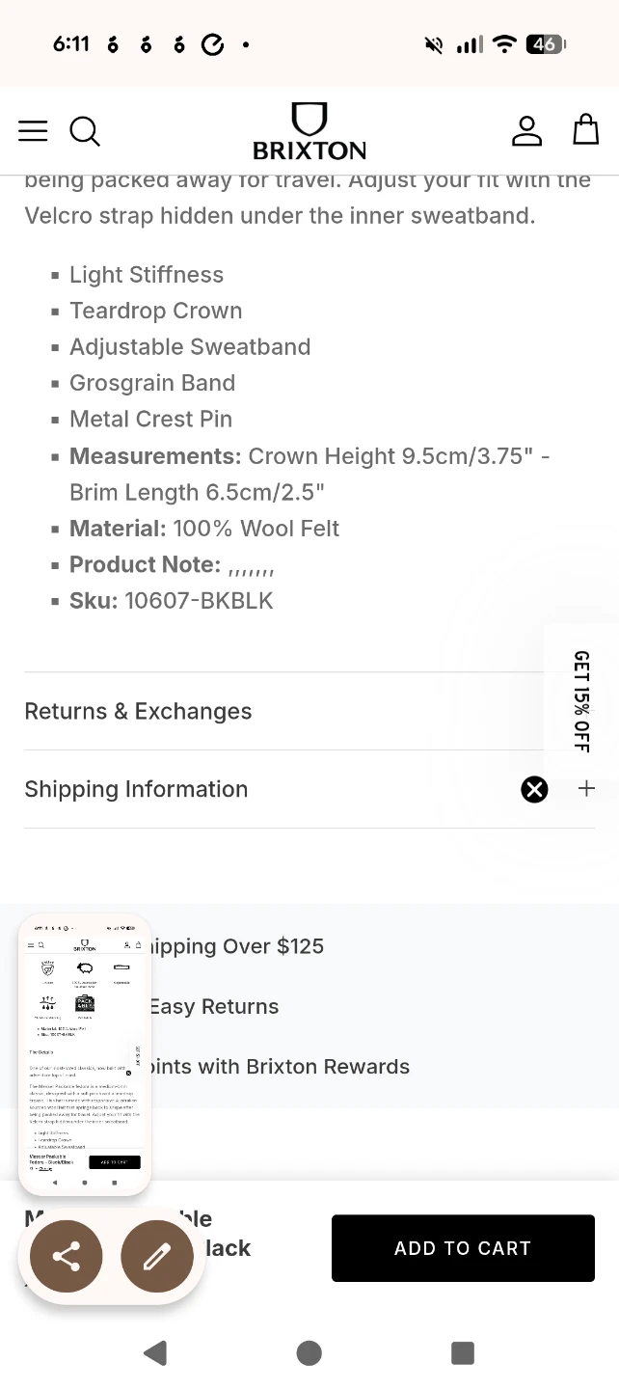619x1389 pixels.
Task: Expand the Returns & Exchanges section
Action: 309,711
